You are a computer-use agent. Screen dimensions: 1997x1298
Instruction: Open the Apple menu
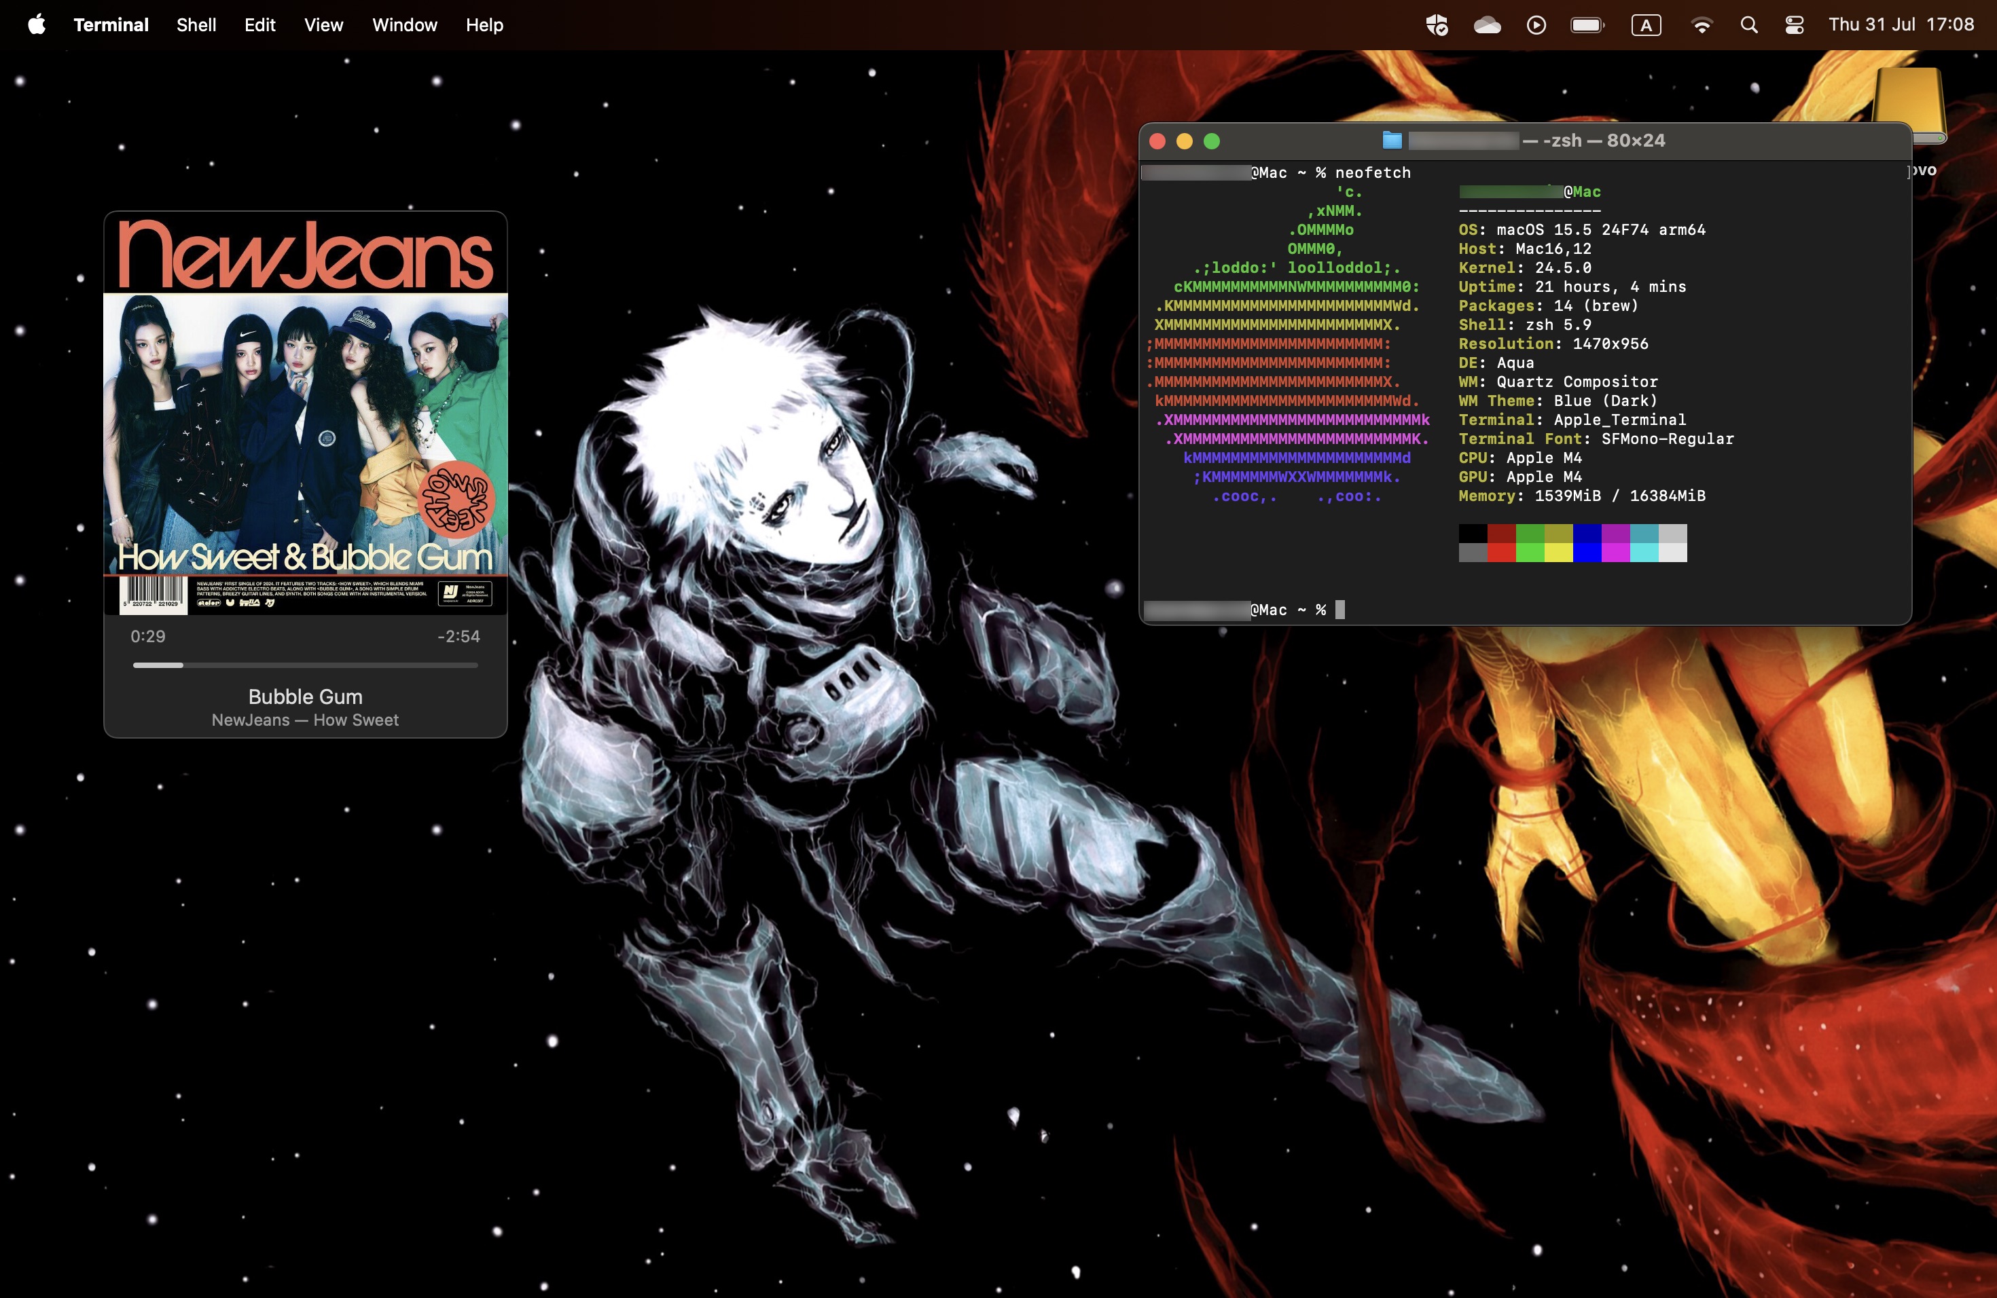[36, 24]
